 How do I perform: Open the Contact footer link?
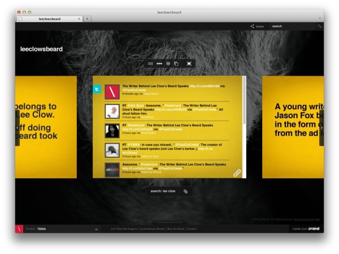point(192,229)
